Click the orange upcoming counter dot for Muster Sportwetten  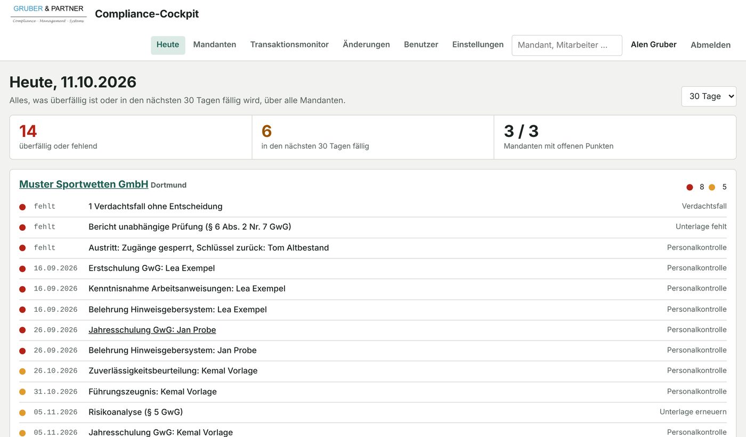[712, 187]
